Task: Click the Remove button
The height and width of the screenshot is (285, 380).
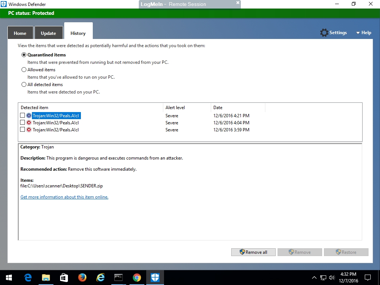Action: coord(300,252)
